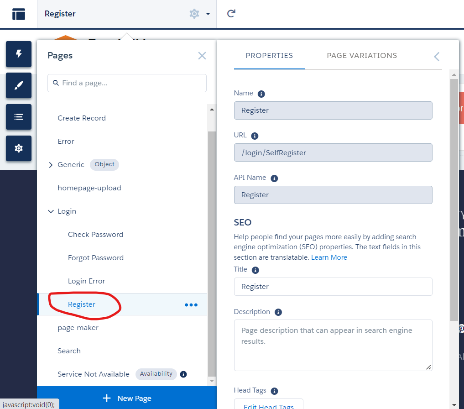Select the Properties tab

[269, 56]
